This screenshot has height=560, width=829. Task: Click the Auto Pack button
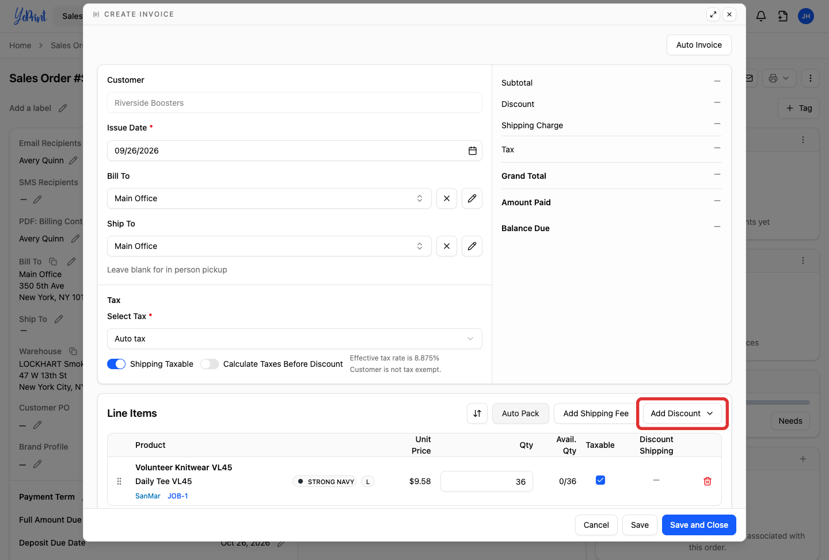pos(520,413)
